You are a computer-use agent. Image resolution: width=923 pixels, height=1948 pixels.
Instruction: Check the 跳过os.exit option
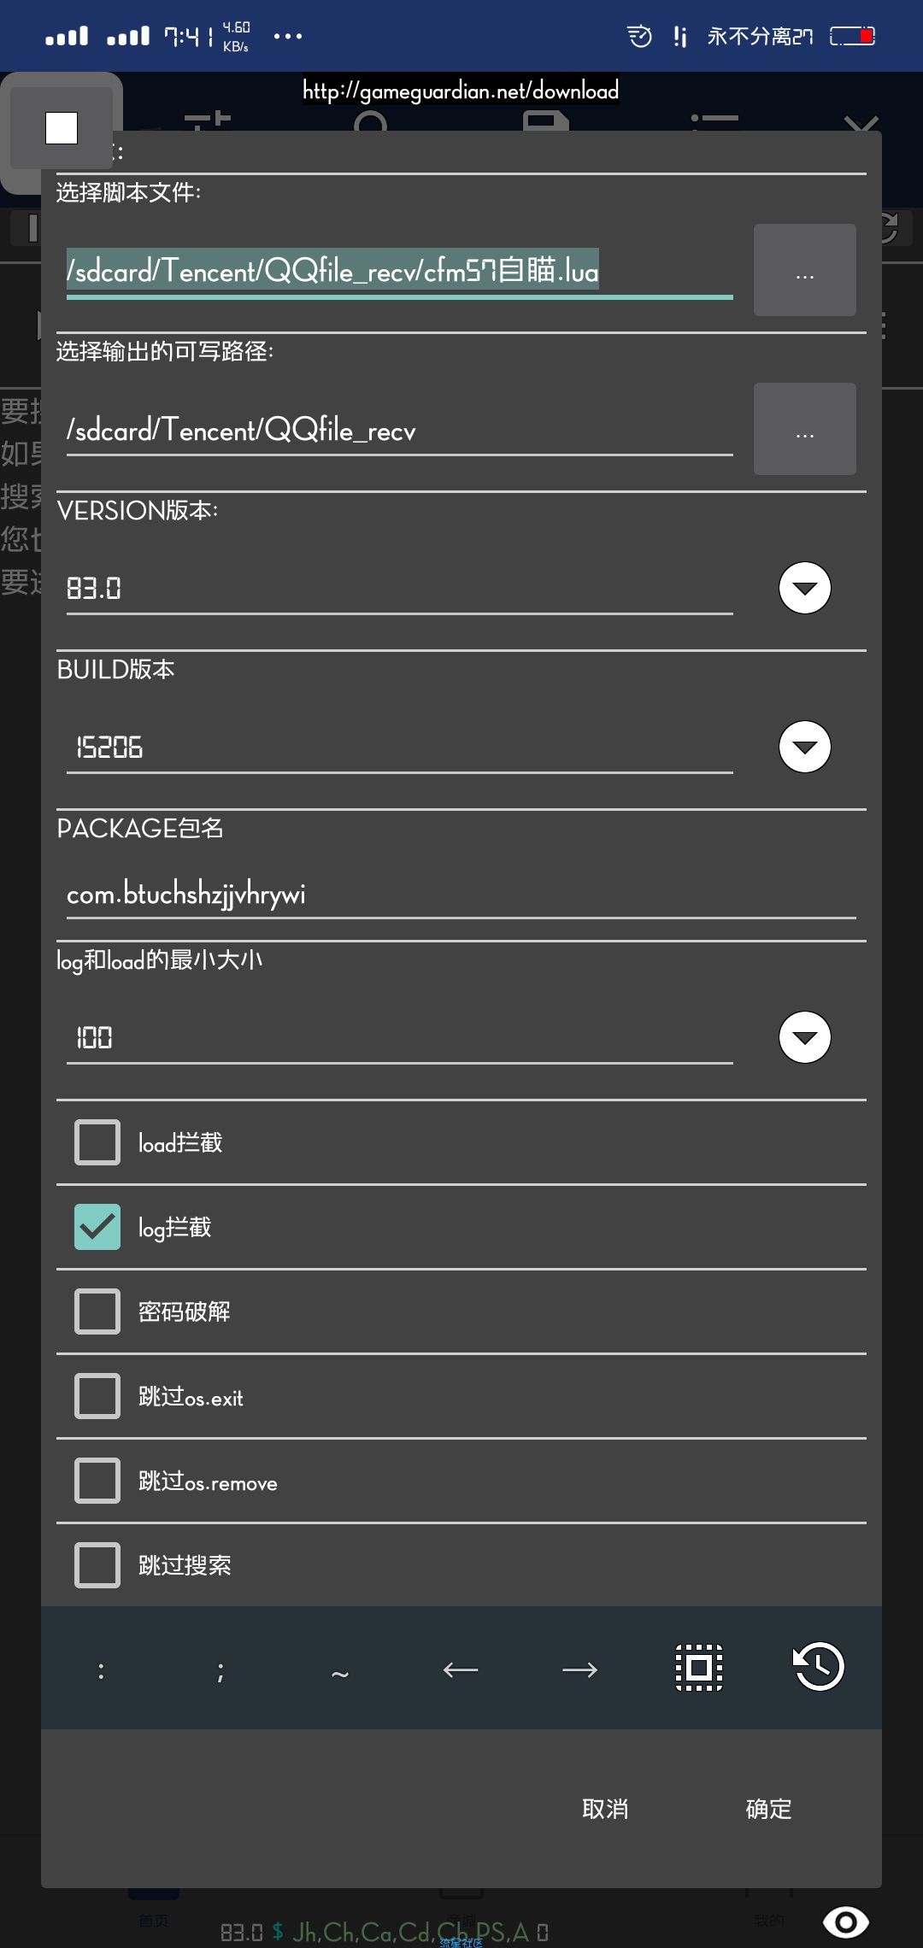coord(97,1396)
